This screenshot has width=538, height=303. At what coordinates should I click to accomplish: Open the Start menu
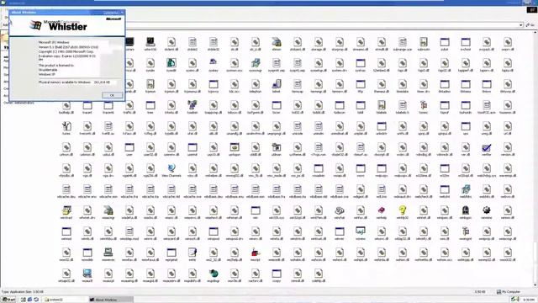coord(8,300)
